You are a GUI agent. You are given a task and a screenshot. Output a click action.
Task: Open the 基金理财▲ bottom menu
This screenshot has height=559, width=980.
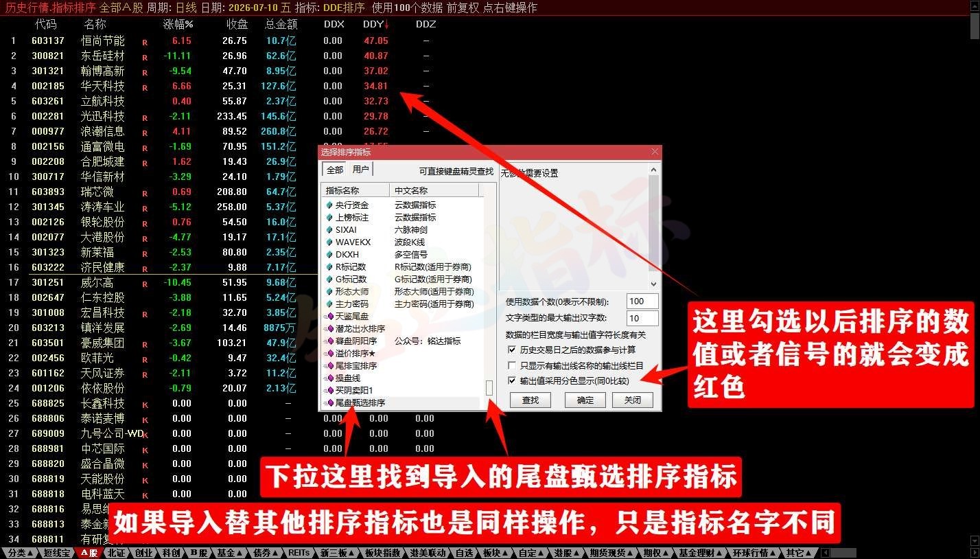(x=701, y=553)
